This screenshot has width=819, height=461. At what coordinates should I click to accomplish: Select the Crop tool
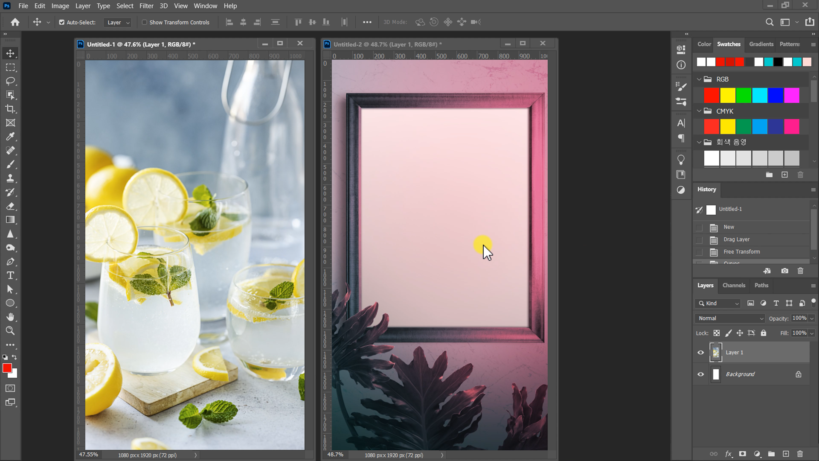(x=10, y=109)
